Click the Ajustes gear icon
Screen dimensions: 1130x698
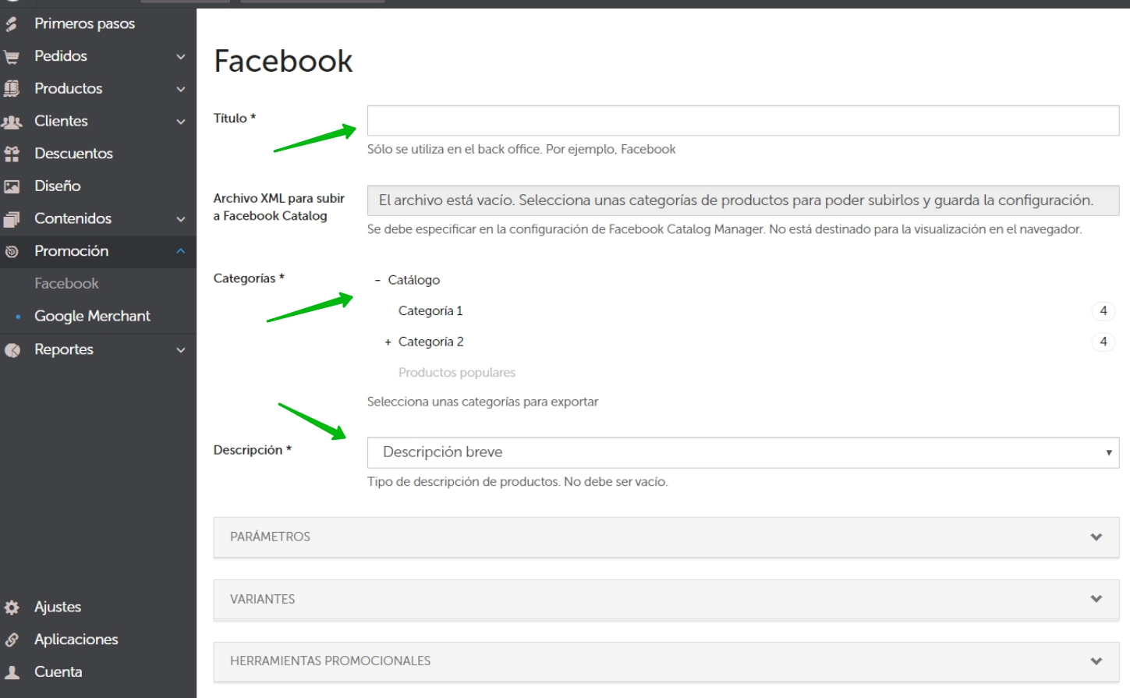(12, 608)
